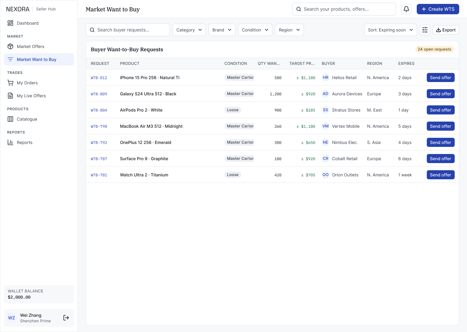
Task: Open request link WTB-792
Action: 99,143
